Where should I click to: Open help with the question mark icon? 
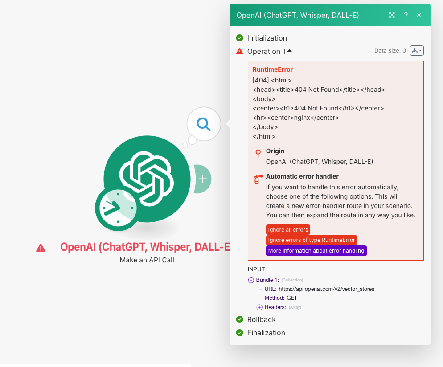[406, 15]
